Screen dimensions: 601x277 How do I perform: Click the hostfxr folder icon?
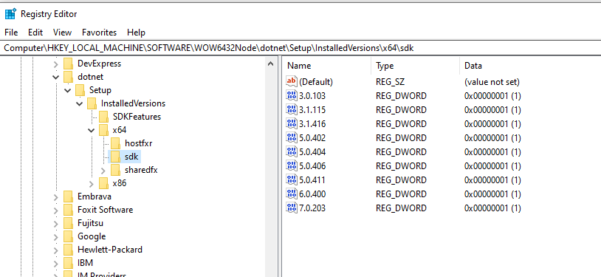[x=116, y=143]
